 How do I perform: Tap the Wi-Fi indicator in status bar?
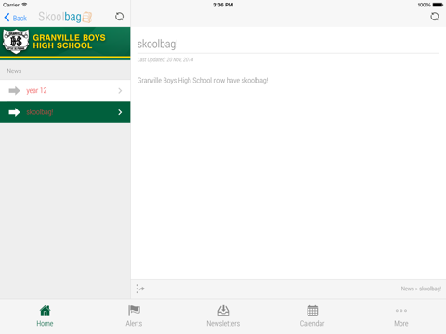pyautogui.click(x=24, y=5)
